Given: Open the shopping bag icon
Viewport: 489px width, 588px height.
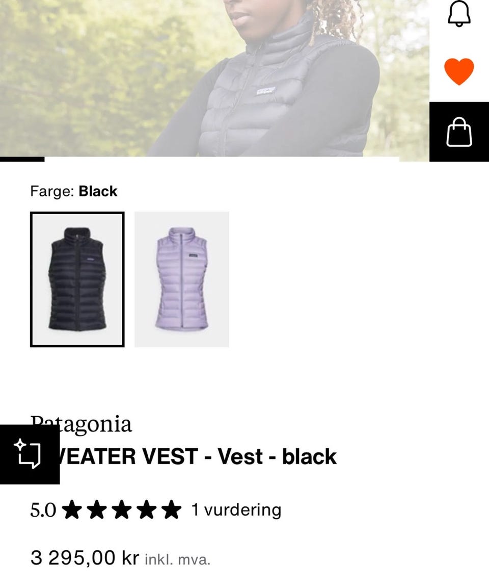Looking at the screenshot, I should click(x=459, y=132).
